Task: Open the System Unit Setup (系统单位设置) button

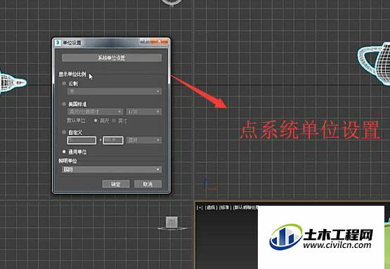Action: (x=112, y=58)
